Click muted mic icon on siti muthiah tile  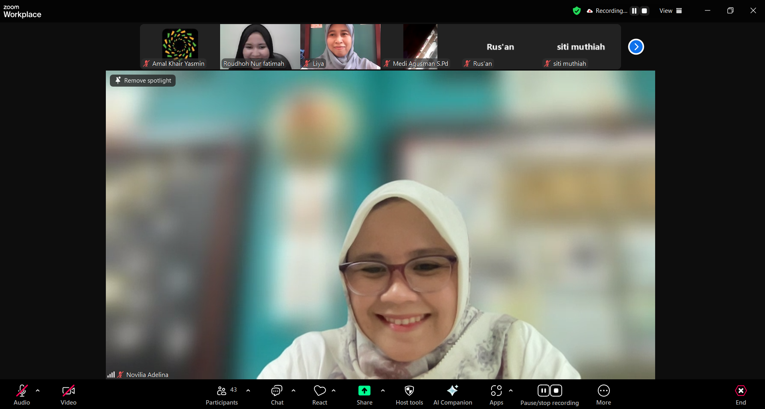[x=547, y=63]
